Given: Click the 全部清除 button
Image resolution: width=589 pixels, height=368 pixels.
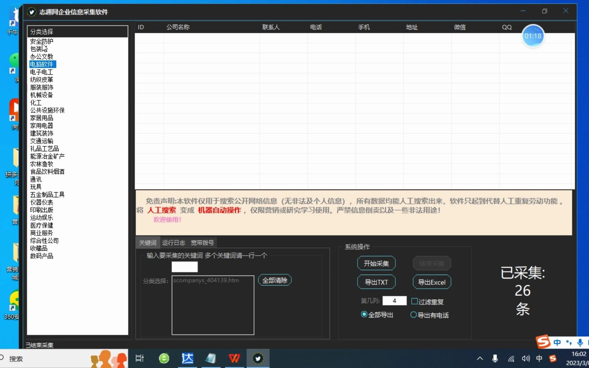Looking at the screenshot, I should coord(275,280).
